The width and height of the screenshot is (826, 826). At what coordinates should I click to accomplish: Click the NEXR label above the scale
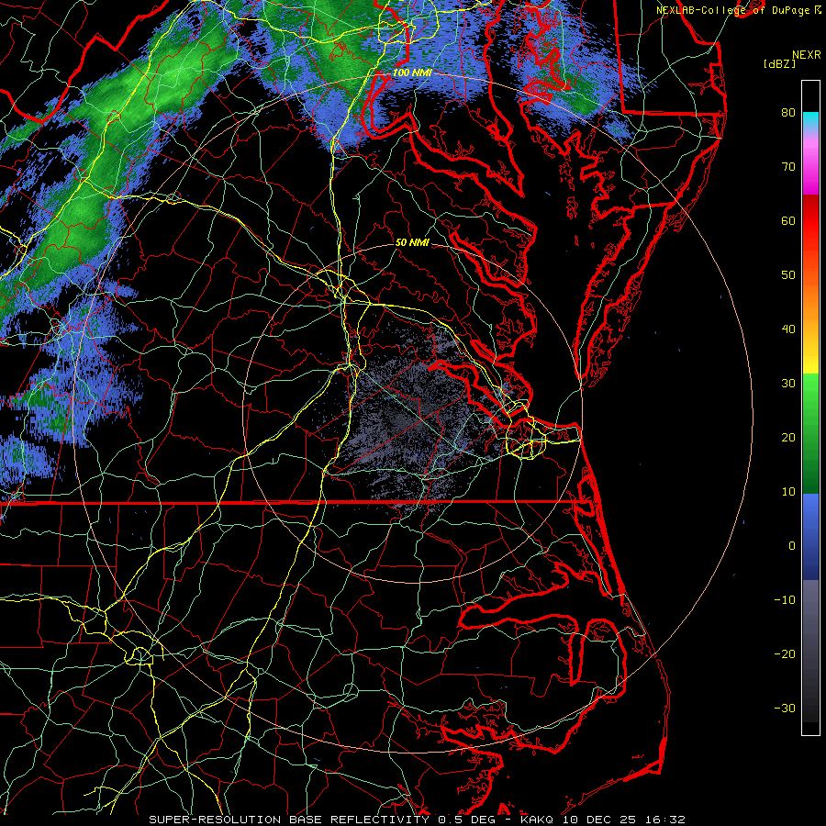point(806,55)
